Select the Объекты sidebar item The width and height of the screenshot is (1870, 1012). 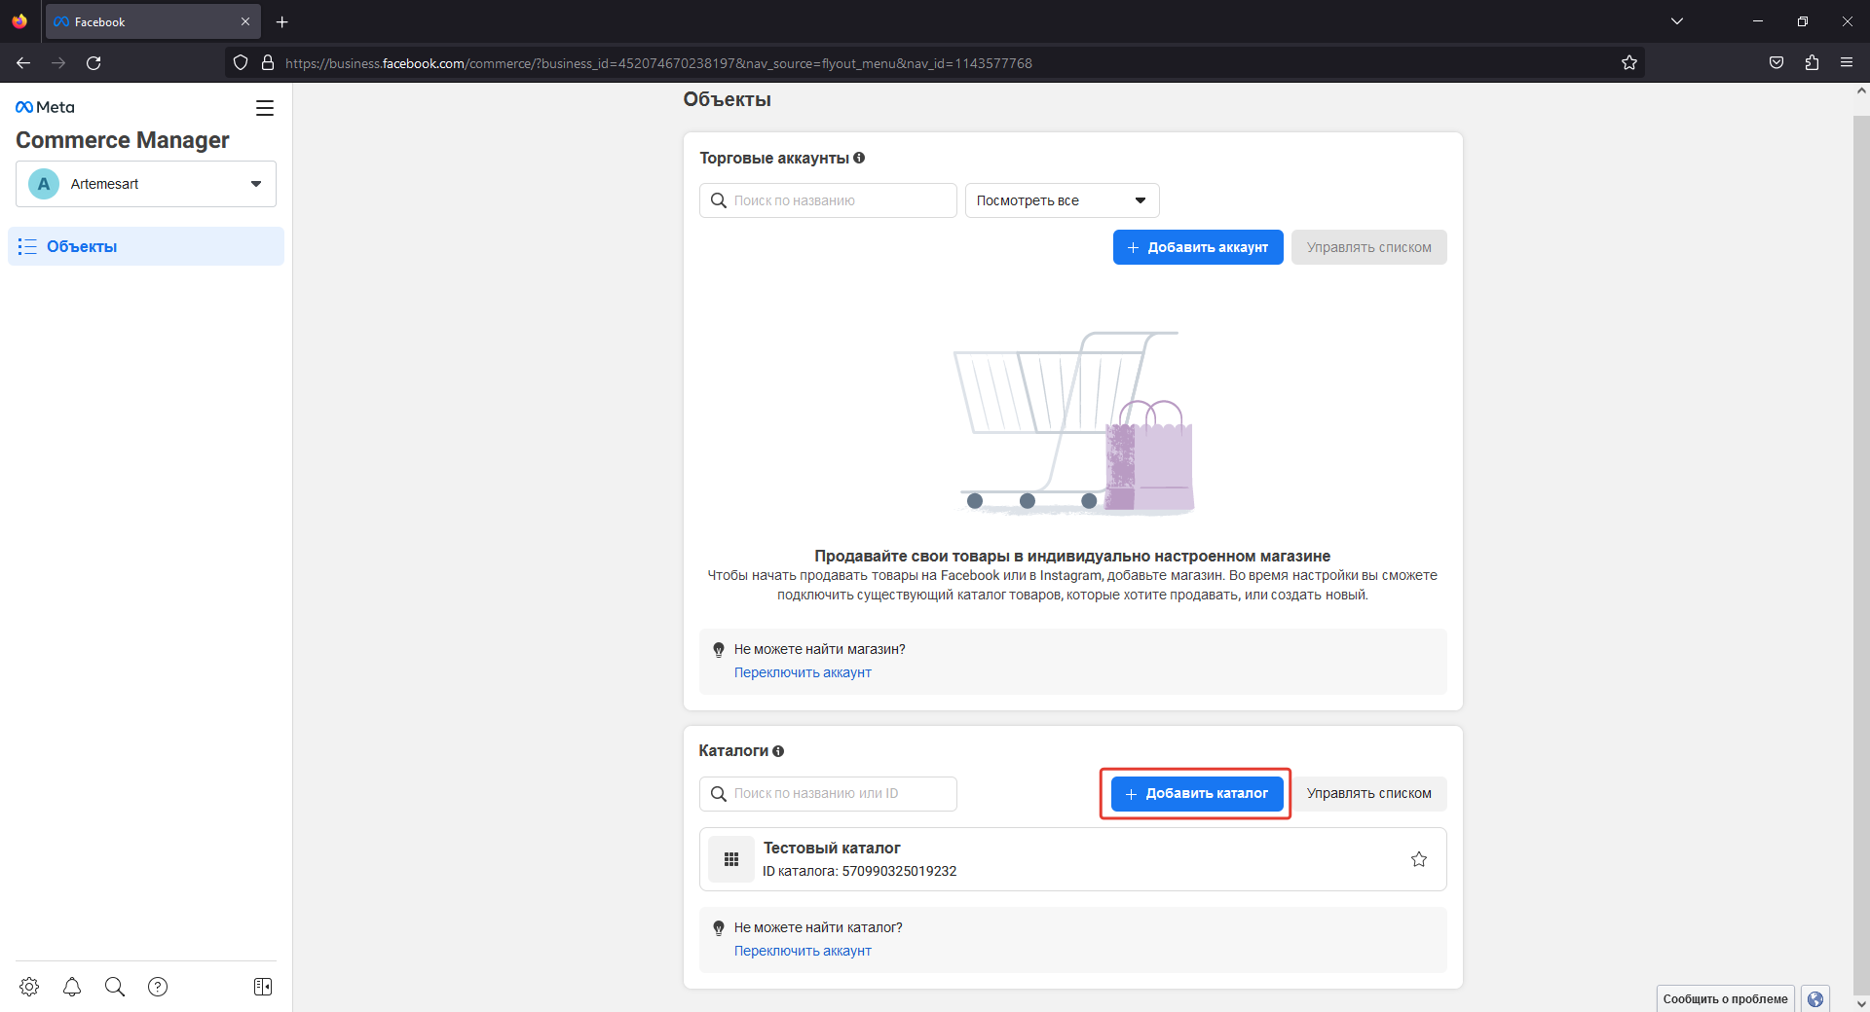(146, 246)
